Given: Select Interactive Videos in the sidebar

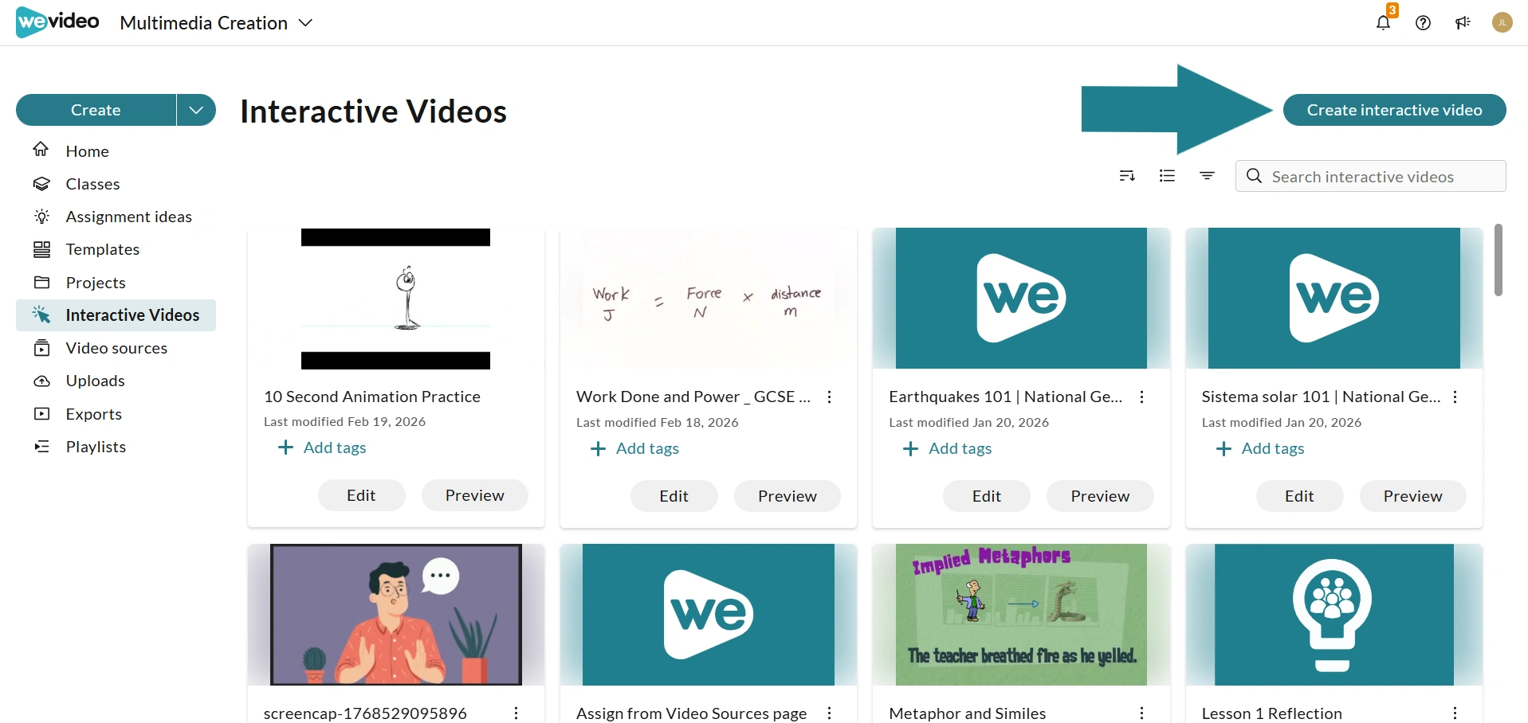Looking at the screenshot, I should tap(116, 315).
